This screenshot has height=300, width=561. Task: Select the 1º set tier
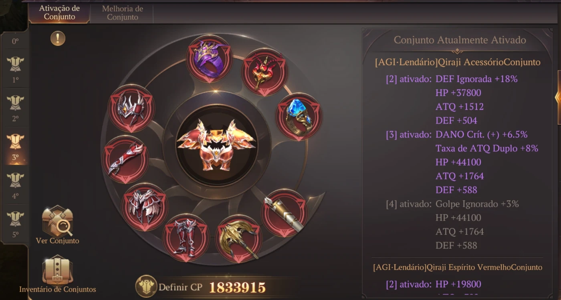click(15, 69)
